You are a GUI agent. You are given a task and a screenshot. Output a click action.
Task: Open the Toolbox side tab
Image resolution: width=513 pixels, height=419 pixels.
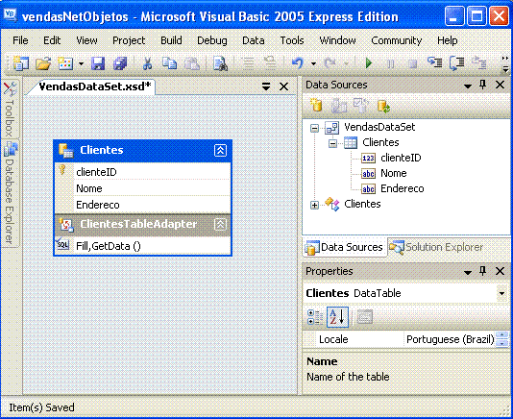pyautogui.click(x=10, y=110)
